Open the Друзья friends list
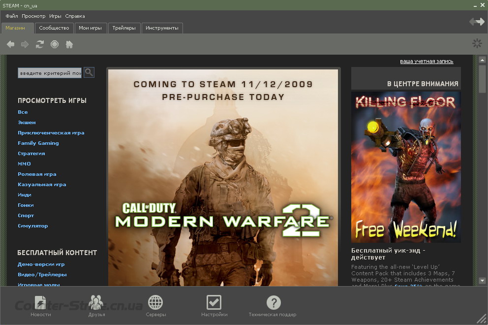Viewport: 488px width, 325px height. (x=96, y=306)
